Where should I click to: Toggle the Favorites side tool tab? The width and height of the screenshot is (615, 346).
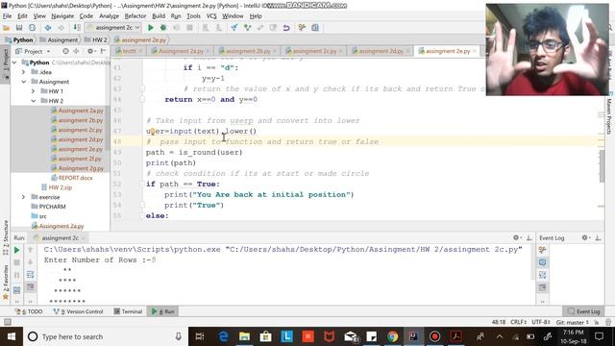point(6,282)
